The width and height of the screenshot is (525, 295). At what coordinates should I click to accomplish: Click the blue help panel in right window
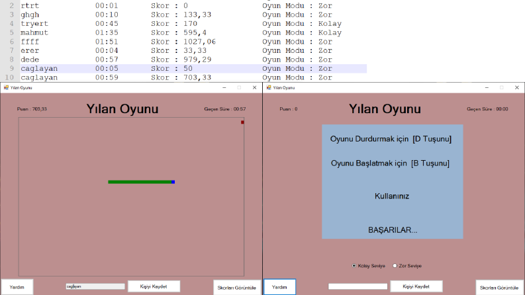pyautogui.click(x=393, y=182)
